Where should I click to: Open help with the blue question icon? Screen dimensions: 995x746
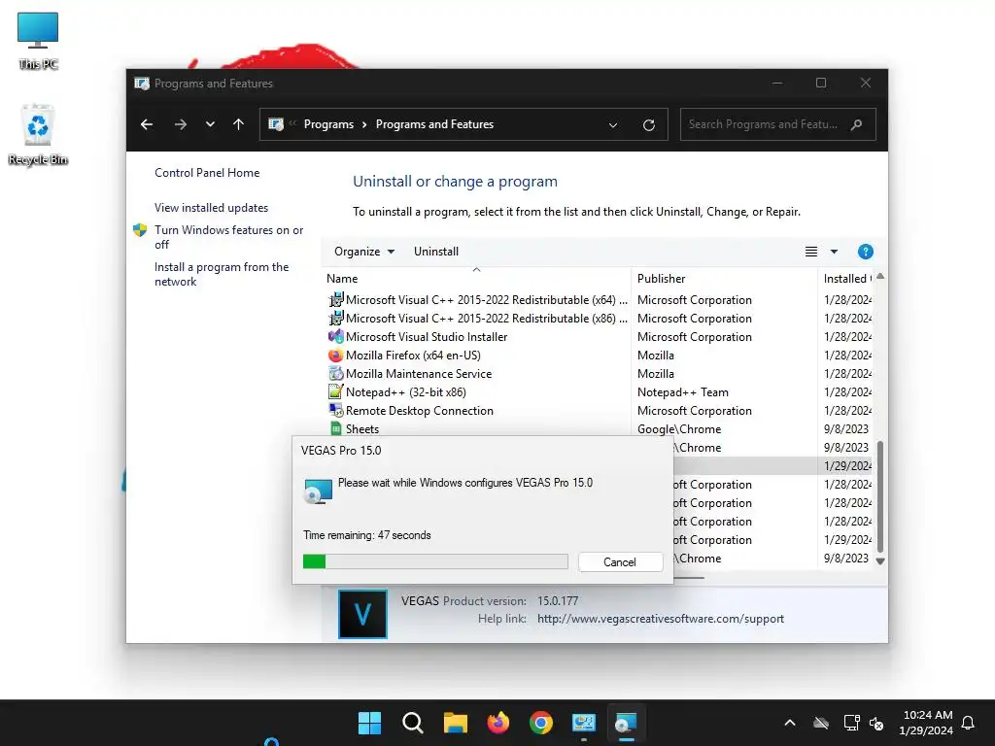(x=865, y=252)
